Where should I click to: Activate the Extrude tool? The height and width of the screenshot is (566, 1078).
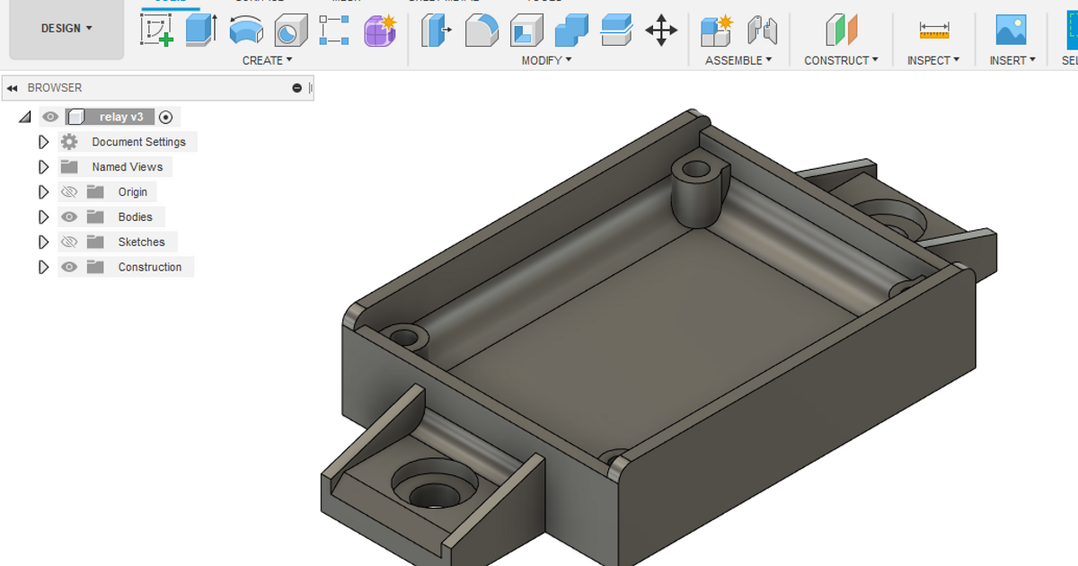(x=199, y=30)
